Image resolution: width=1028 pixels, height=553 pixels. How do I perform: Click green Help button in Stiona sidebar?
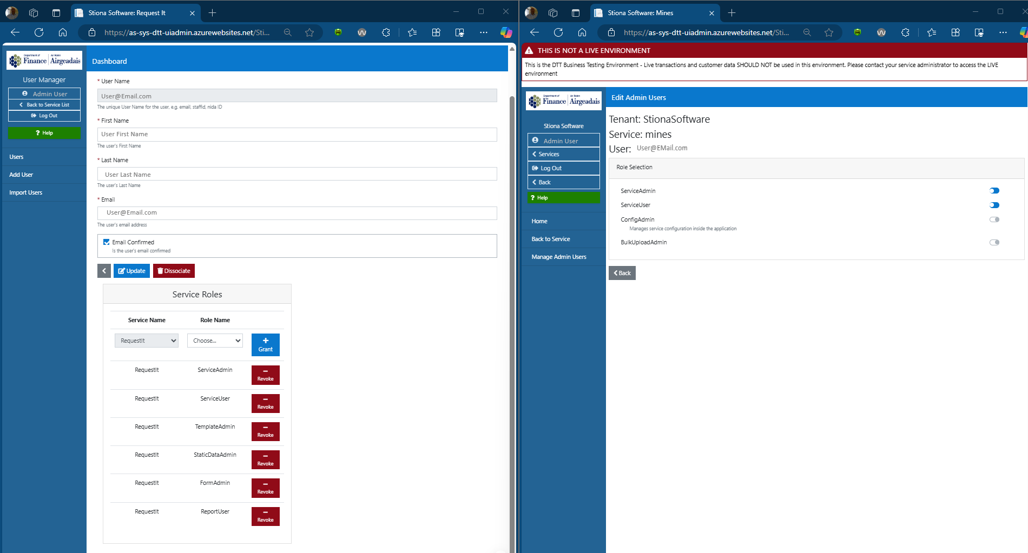pos(564,198)
